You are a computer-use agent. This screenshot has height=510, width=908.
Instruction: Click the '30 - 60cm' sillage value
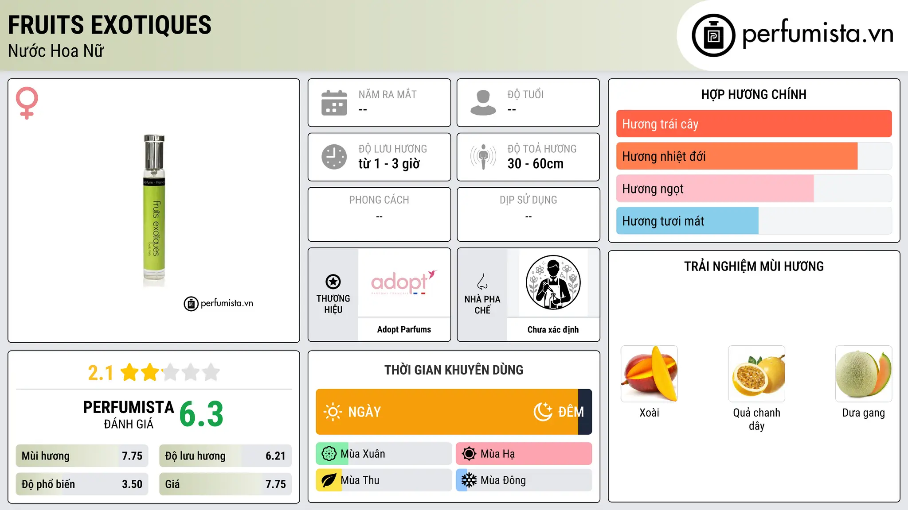tap(536, 164)
